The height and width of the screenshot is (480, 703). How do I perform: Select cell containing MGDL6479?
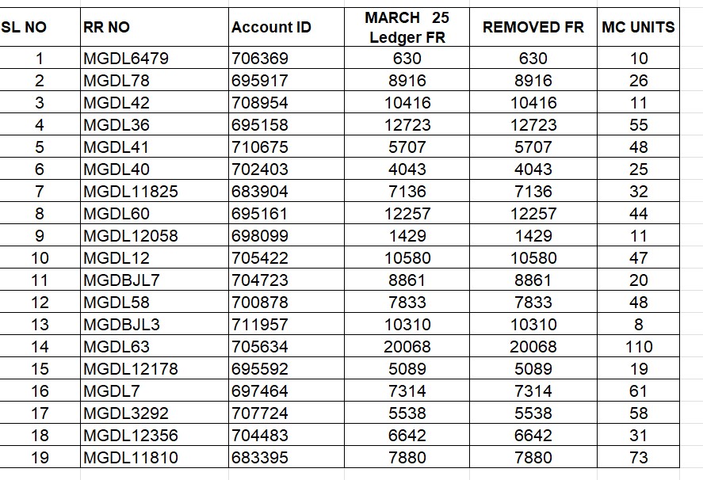tap(155, 58)
